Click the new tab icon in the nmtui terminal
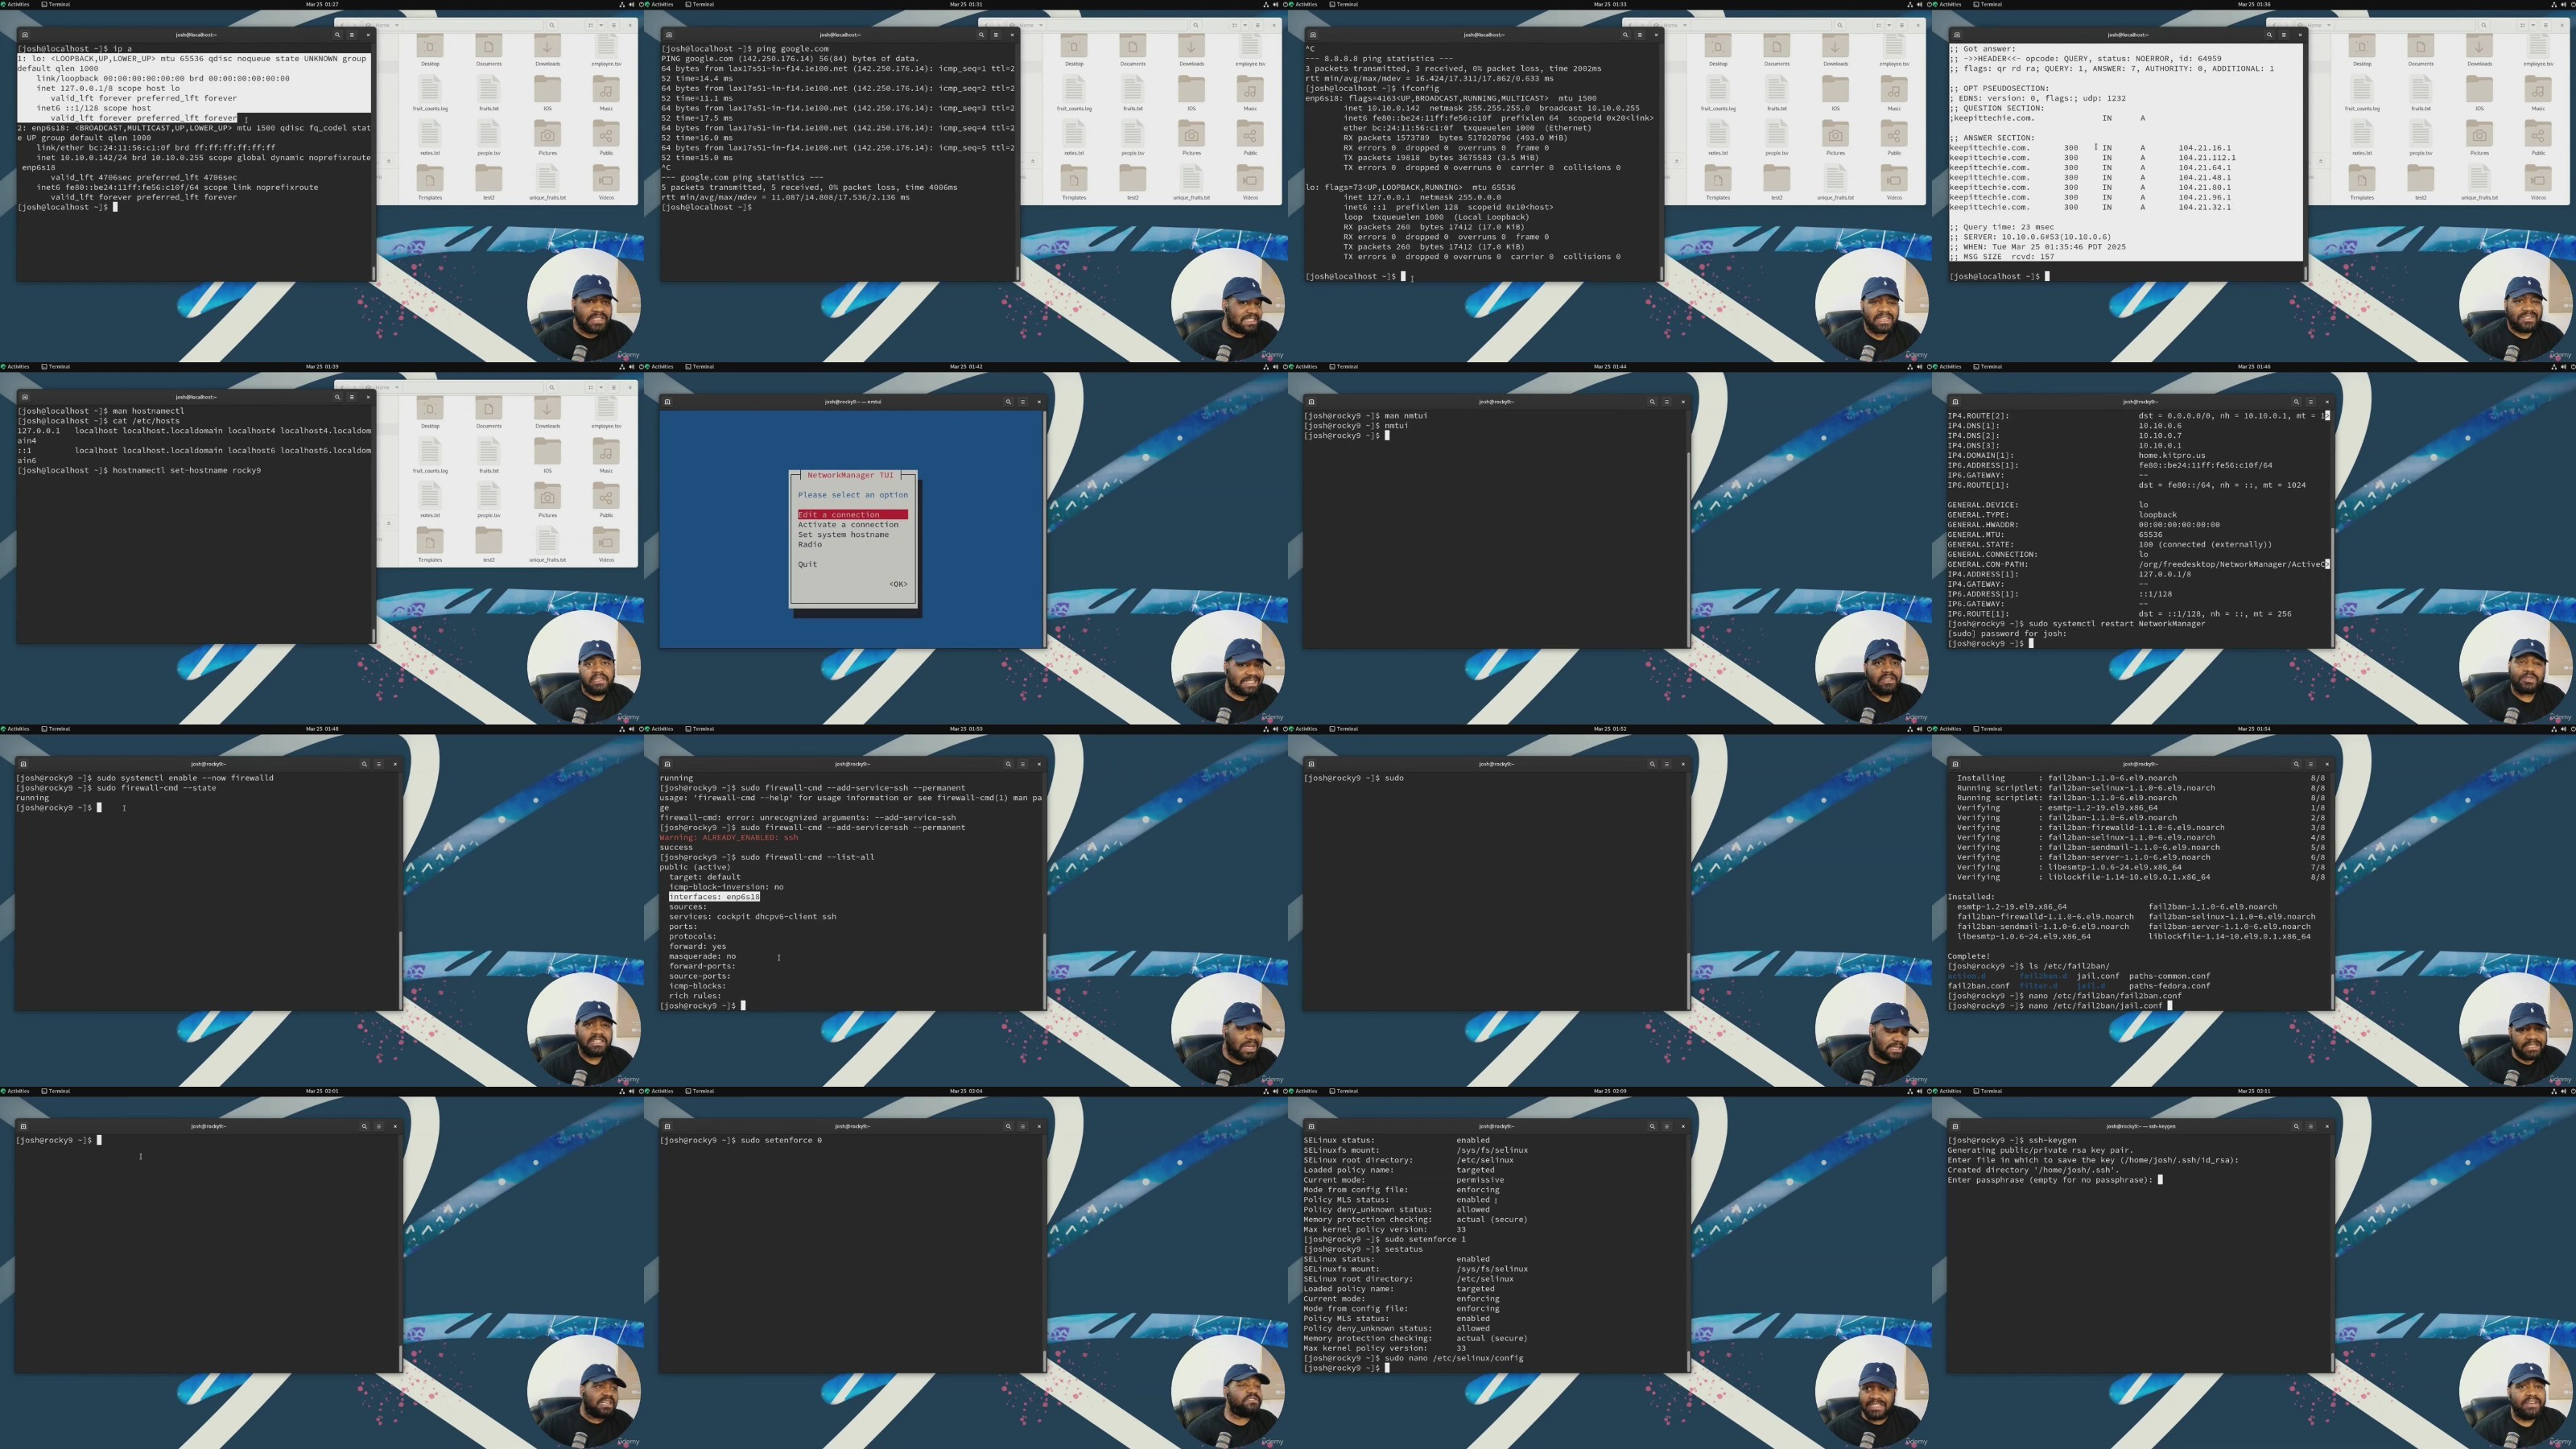 pos(667,402)
